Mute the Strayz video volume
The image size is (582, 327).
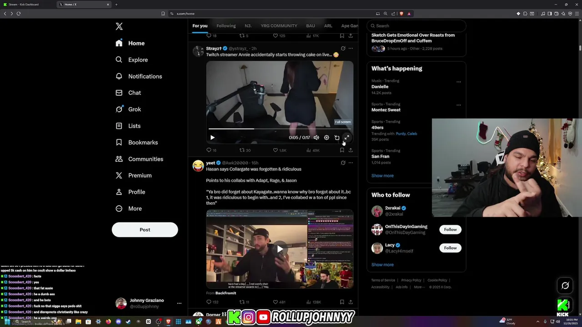point(316,138)
